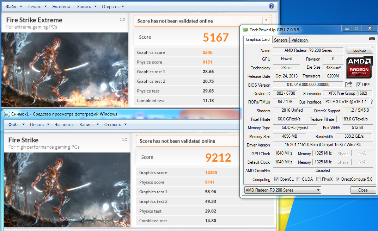
Task: Click the help icon in top photo viewer
Action: coord(272,6)
